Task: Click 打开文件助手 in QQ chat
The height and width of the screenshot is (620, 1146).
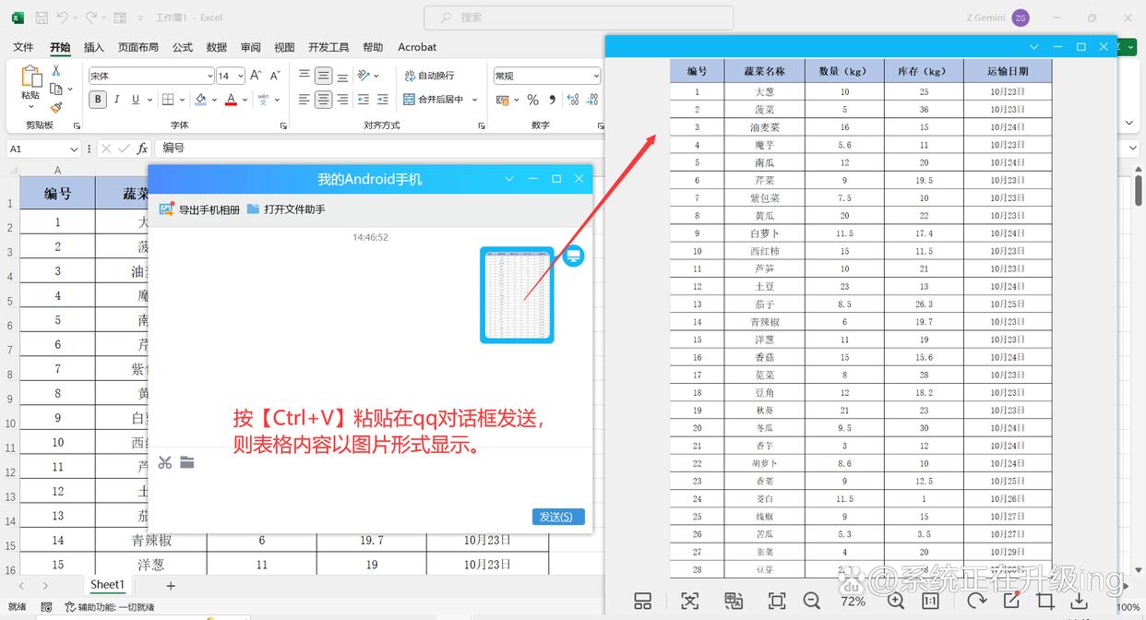Action: coord(286,209)
